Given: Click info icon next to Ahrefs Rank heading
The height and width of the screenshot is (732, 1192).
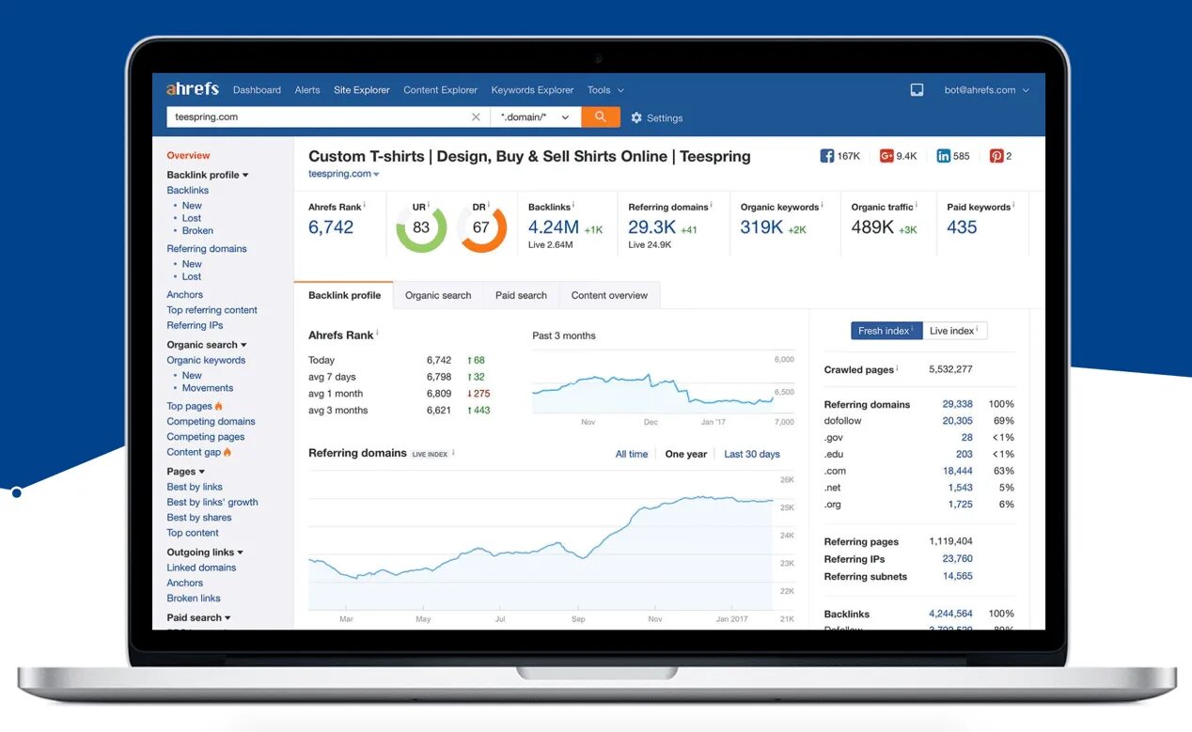Looking at the screenshot, I should point(377,333).
